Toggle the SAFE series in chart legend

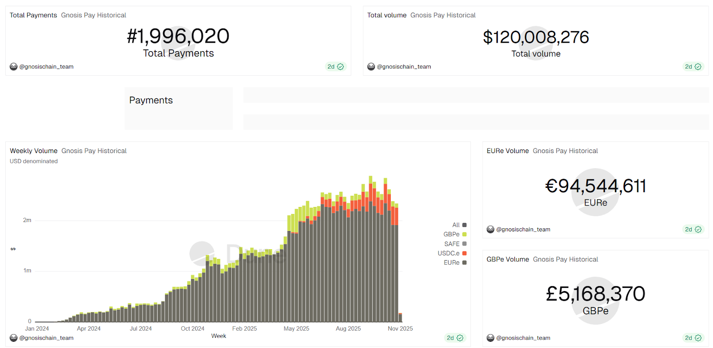455,244
